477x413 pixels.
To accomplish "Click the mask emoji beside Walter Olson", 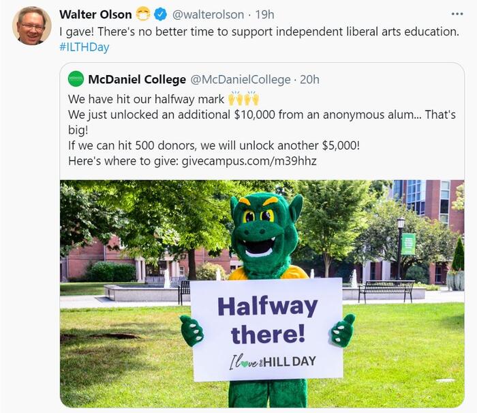I will click(142, 14).
